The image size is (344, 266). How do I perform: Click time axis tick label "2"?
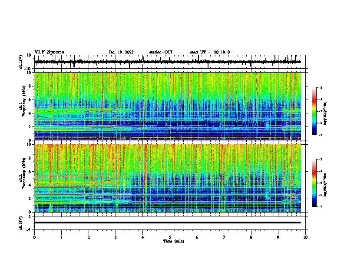pyautogui.click(x=89, y=237)
